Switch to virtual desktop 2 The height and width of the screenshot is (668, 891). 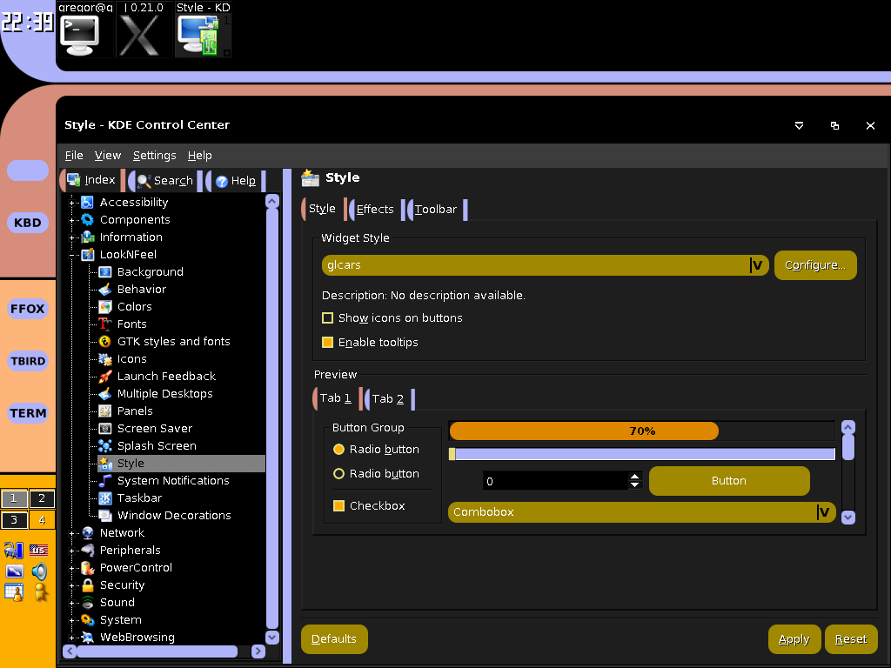click(42, 498)
